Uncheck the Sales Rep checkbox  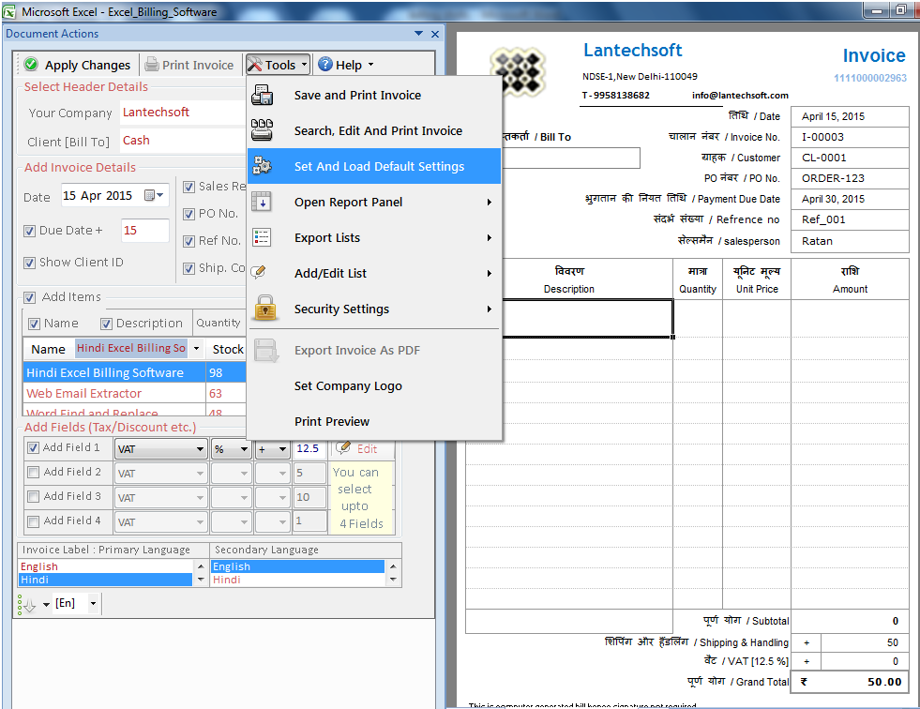coord(189,187)
